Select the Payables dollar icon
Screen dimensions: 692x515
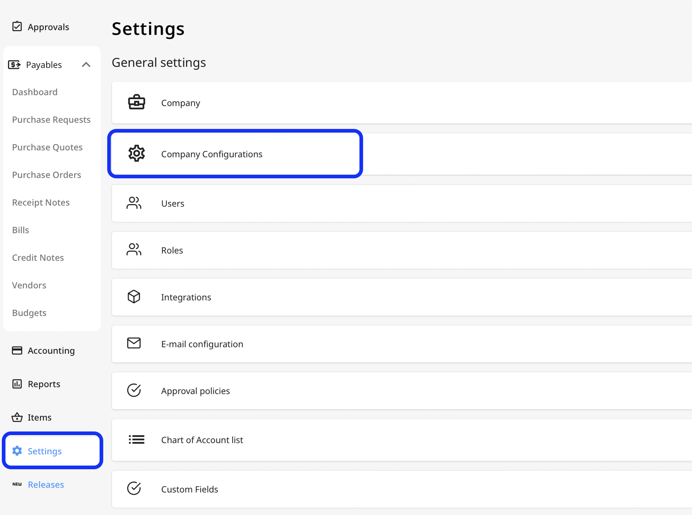(x=14, y=65)
